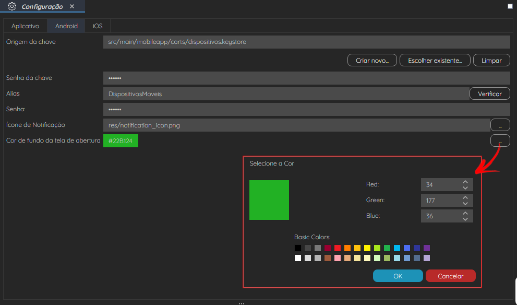Pick the orange basic color swatch
This screenshot has height=305, width=517.
[347, 248]
